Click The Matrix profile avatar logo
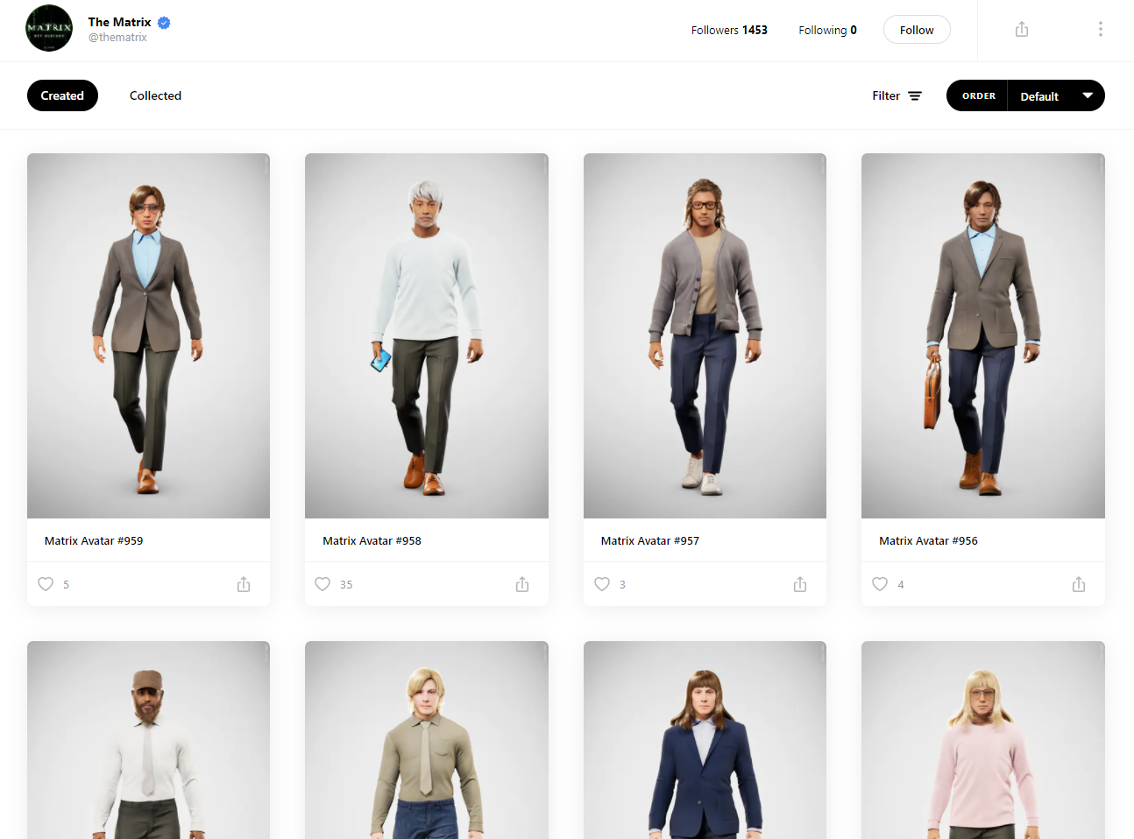The width and height of the screenshot is (1134, 839). pos(49,29)
